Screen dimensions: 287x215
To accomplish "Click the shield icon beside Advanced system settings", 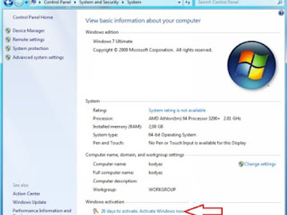I will click(8, 57).
